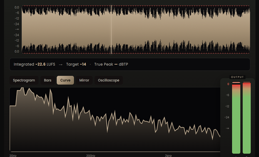Click the Target -14 value

(76, 64)
